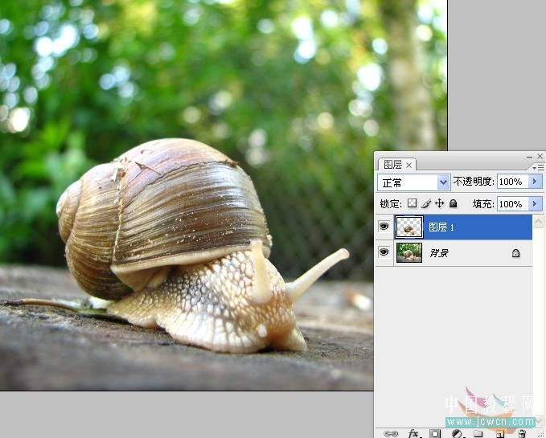This screenshot has height=438, width=546.
Task: Select the 图层 panel tab
Action: pyautogui.click(x=392, y=165)
